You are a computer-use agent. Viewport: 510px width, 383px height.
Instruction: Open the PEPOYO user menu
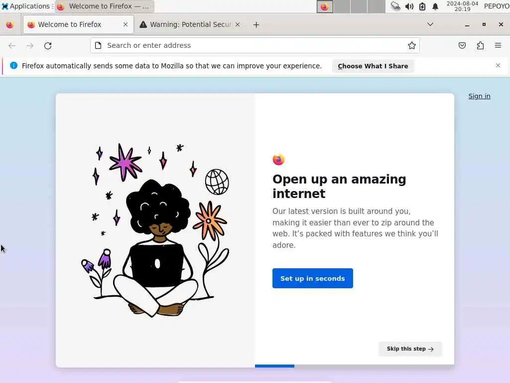pyautogui.click(x=497, y=6)
